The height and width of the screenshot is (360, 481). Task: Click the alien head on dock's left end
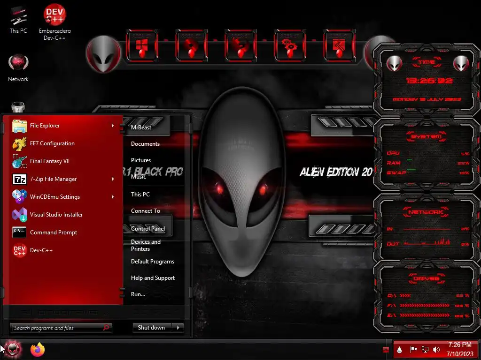[103, 54]
